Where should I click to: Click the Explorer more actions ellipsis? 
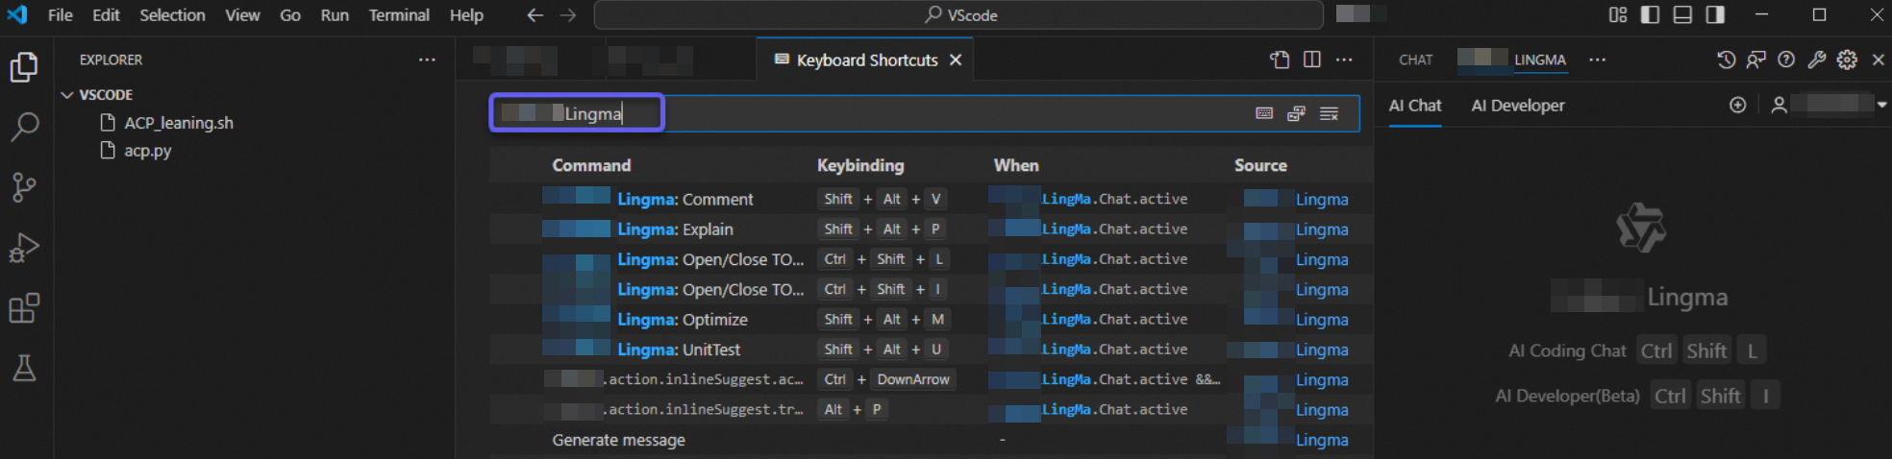427,60
